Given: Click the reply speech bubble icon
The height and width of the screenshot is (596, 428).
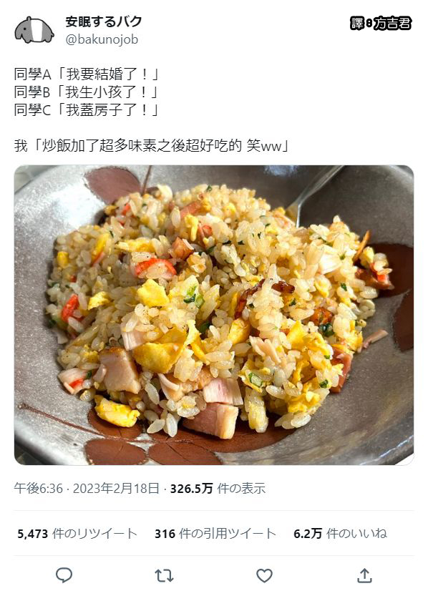Looking at the screenshot, I should (x=64, y=575).
